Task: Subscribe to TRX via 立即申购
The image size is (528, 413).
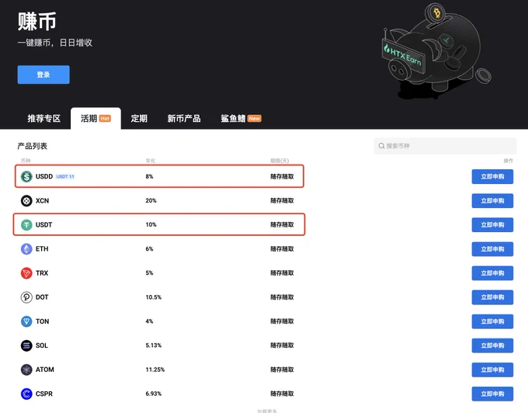Action: (x=492, y=273)
